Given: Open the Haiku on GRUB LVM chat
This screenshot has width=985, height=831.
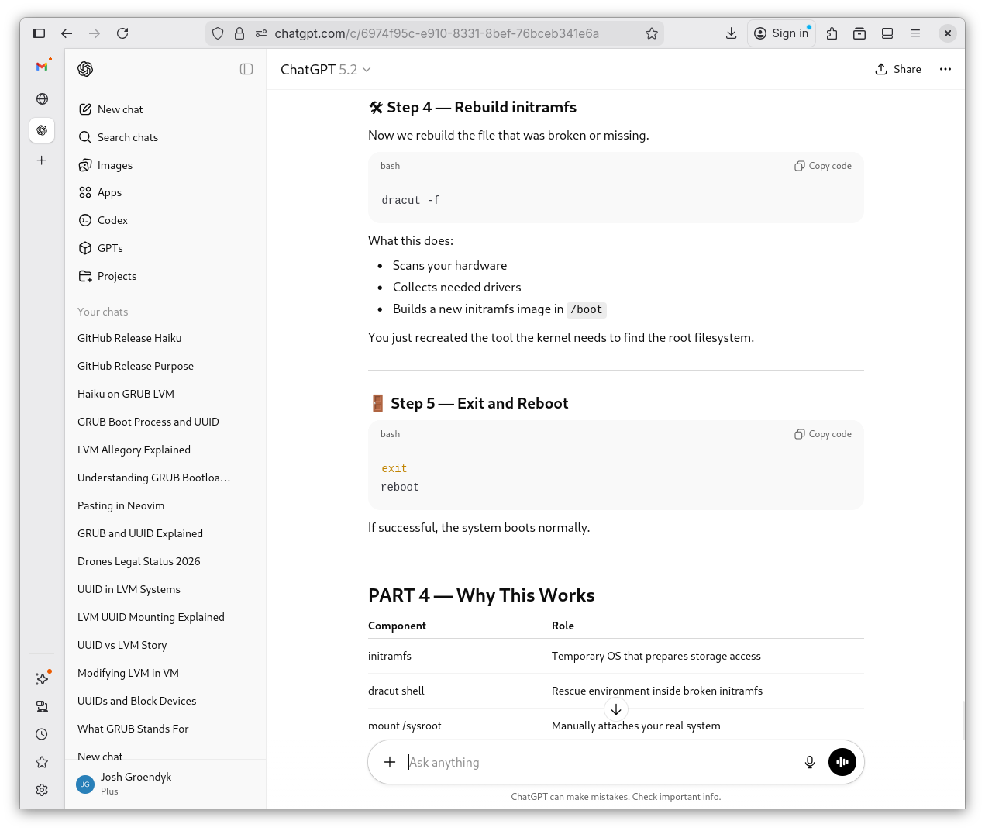Looking at the screenshot, I should (126, 394).
